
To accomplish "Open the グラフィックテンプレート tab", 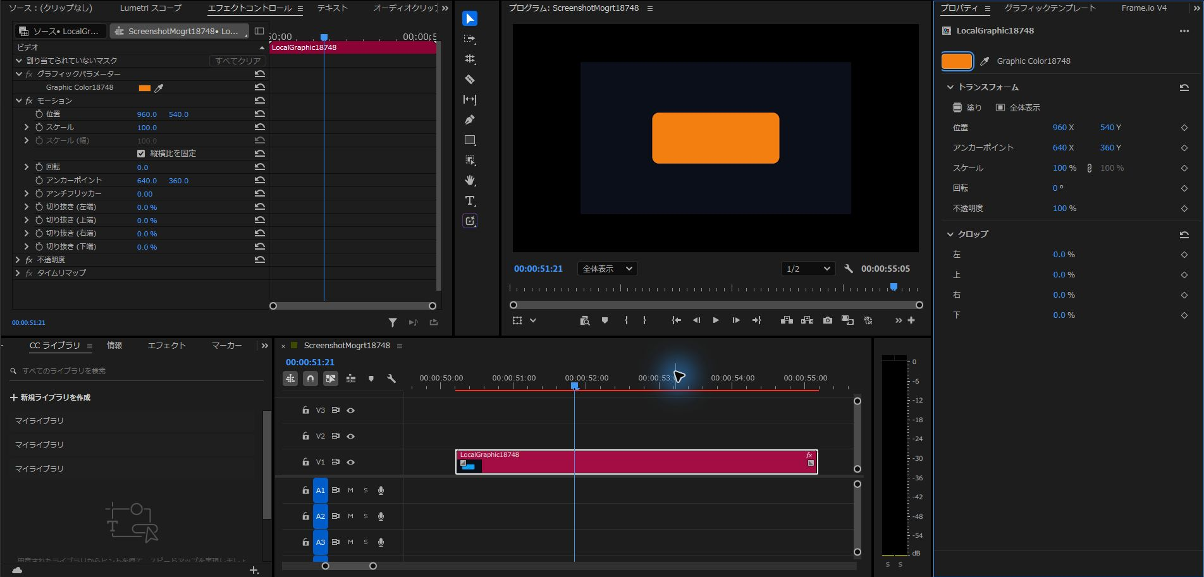I will [x=1050, y=8].
